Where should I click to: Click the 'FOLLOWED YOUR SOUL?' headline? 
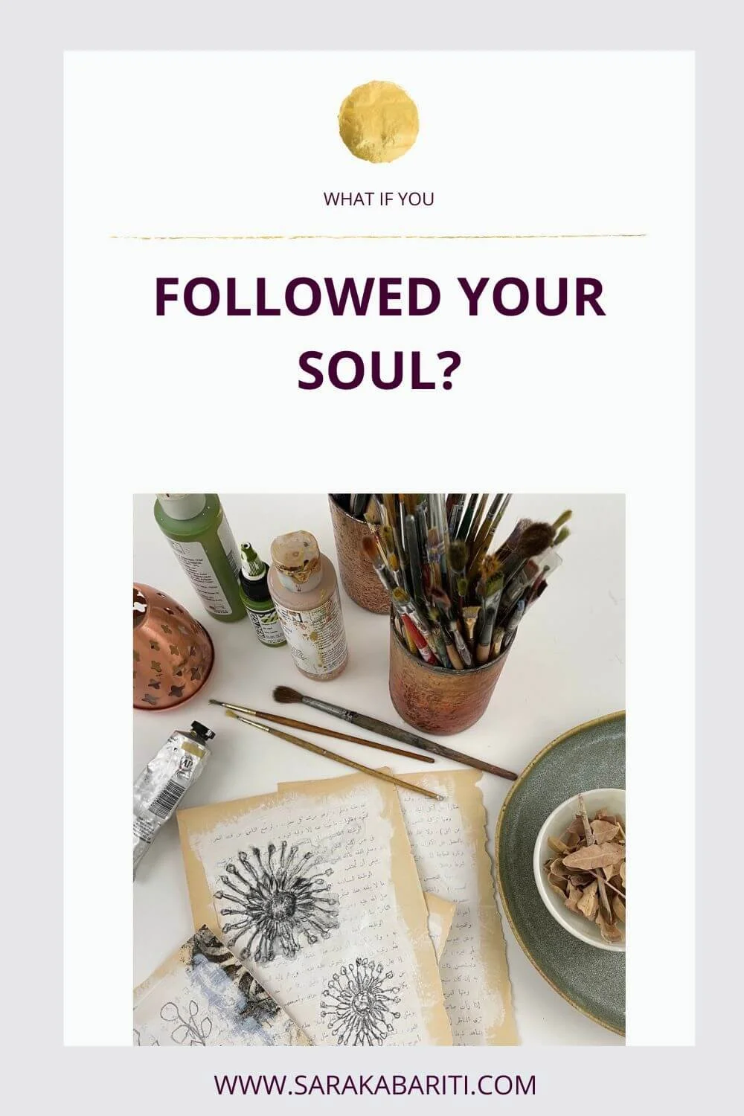[379, 334]
